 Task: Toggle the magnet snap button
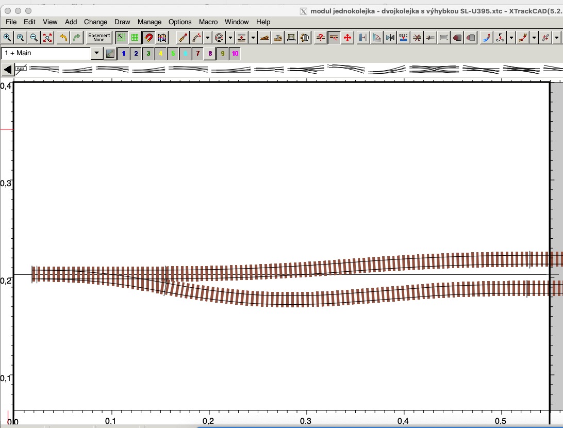[x=148, y=37]
